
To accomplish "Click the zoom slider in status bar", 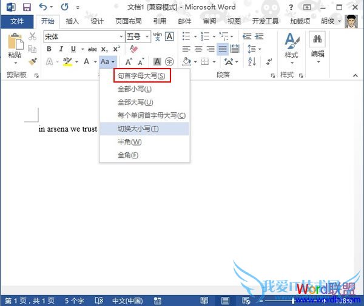I will coord(293,301).
